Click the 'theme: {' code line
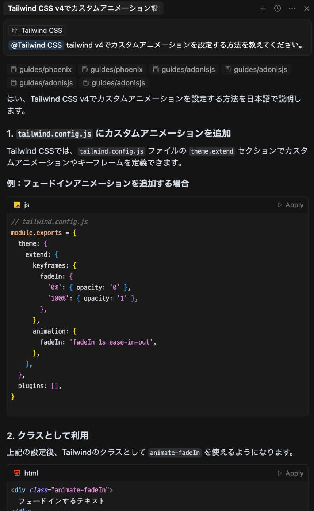The height and width of the screenshot is (511, 314). (33, 243)
